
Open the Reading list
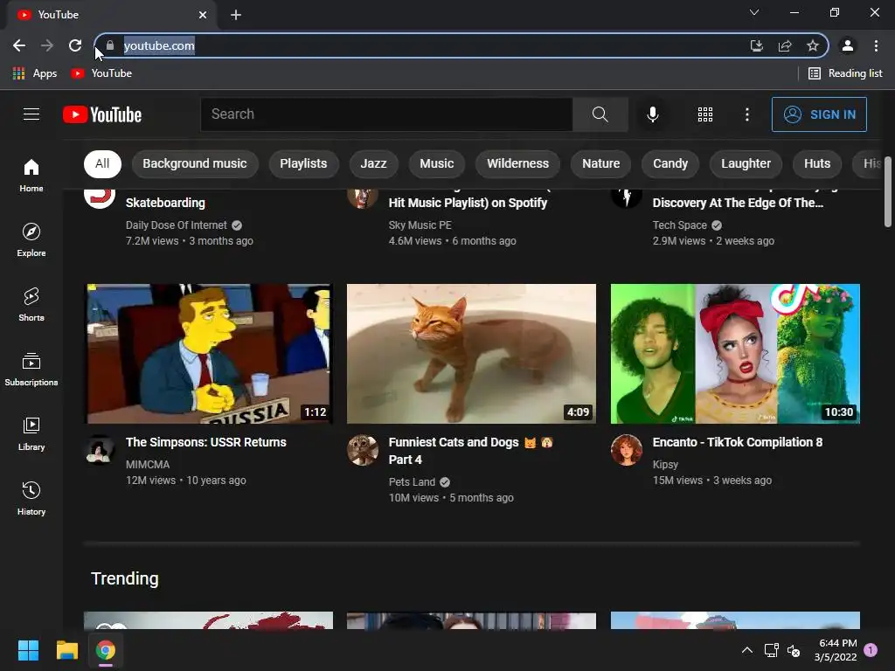[x=845, y=73]
